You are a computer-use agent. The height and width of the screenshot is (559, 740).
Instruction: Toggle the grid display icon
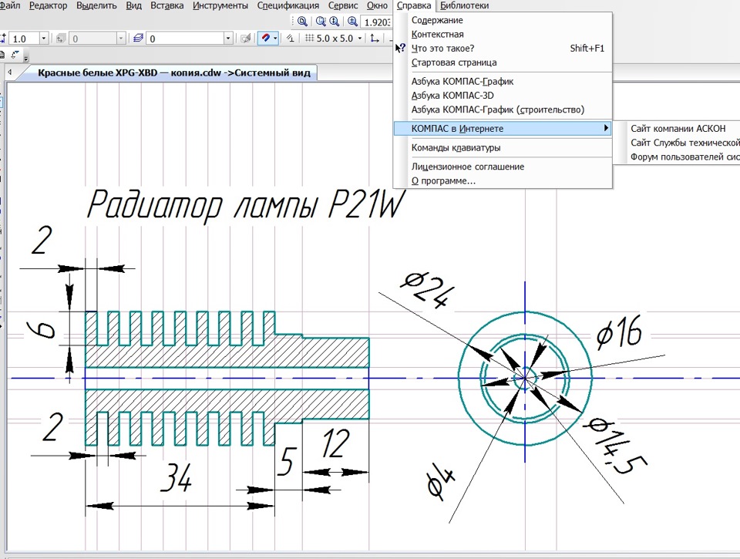pos(309,39)
